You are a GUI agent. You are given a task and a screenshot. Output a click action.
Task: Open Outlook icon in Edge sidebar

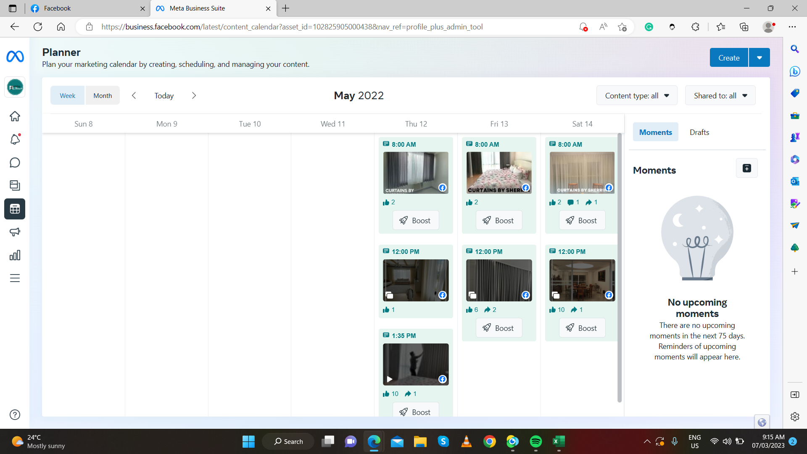pyautogui.click(x=795, y=182)
